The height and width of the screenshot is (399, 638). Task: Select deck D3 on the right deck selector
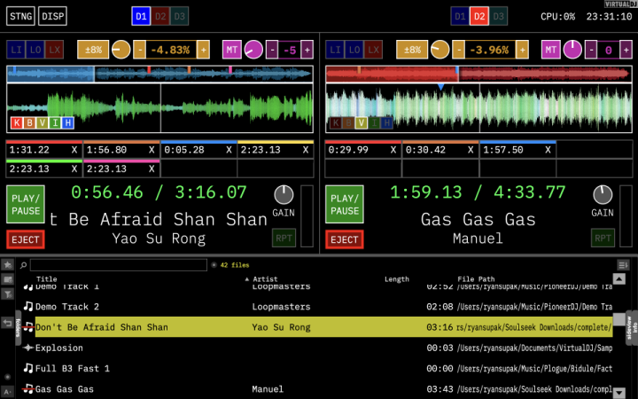[498, 16]
